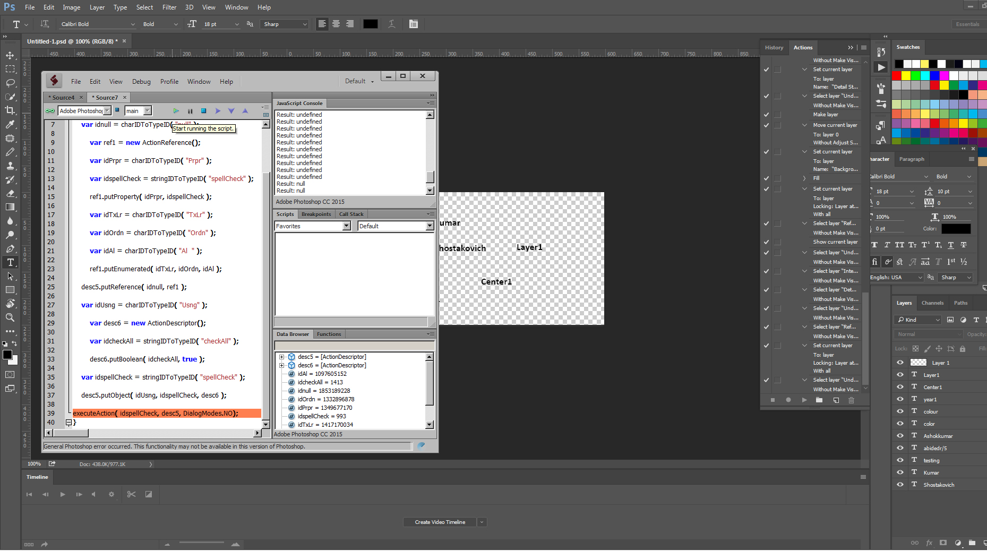
Task: Open the Filter menu in Photoshop
Action: pos(169,7)
